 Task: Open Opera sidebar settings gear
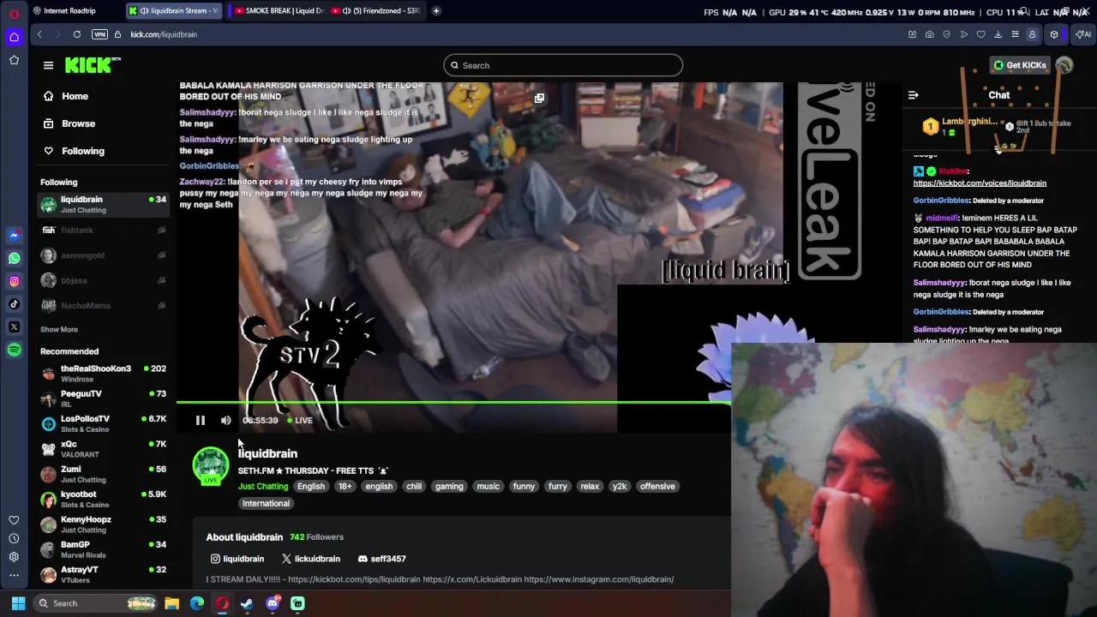tap(14, 557)
